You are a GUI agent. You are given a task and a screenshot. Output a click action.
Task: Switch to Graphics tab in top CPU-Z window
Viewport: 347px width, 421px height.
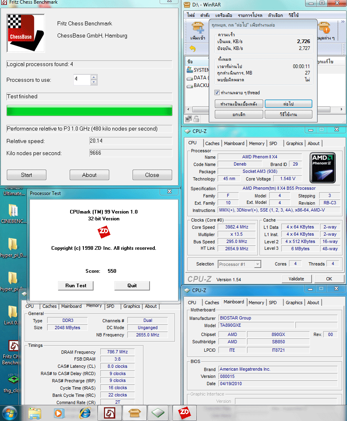tap(294, 143)
